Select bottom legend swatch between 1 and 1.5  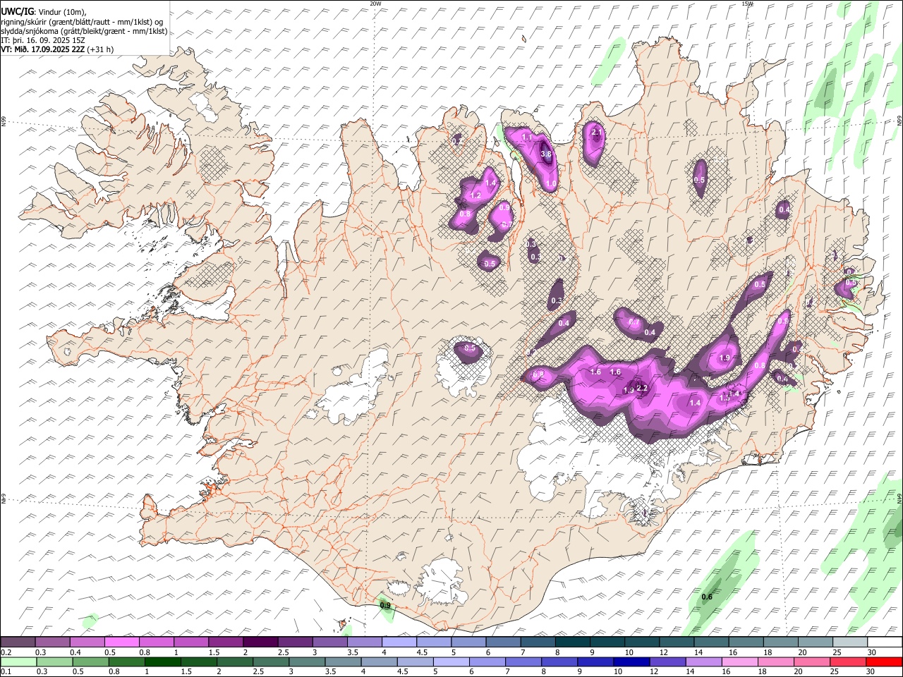click(163, 661)
